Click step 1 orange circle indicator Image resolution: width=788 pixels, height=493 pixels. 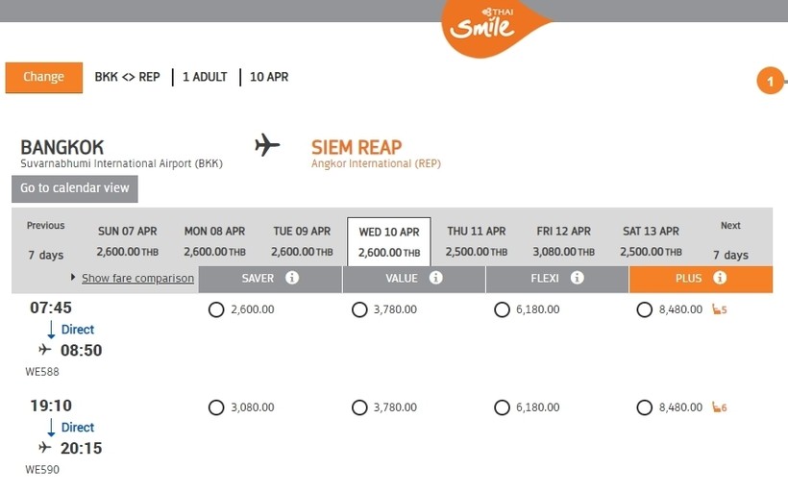(770, 81)
